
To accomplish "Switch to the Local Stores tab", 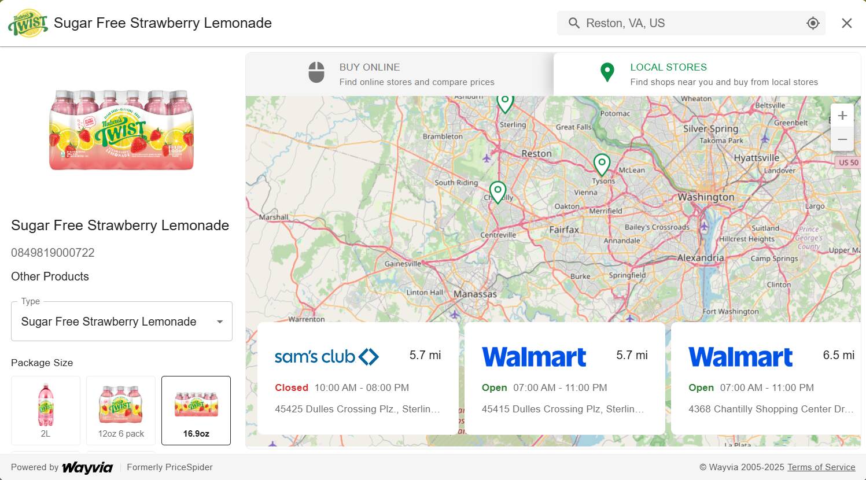I will click(x=707, y=74).
